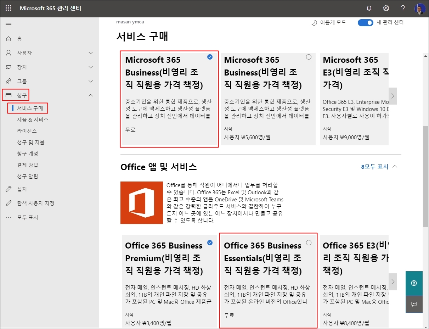
Task: Collapse the 청구 menu chevron
Action: (x=91, y=95)
